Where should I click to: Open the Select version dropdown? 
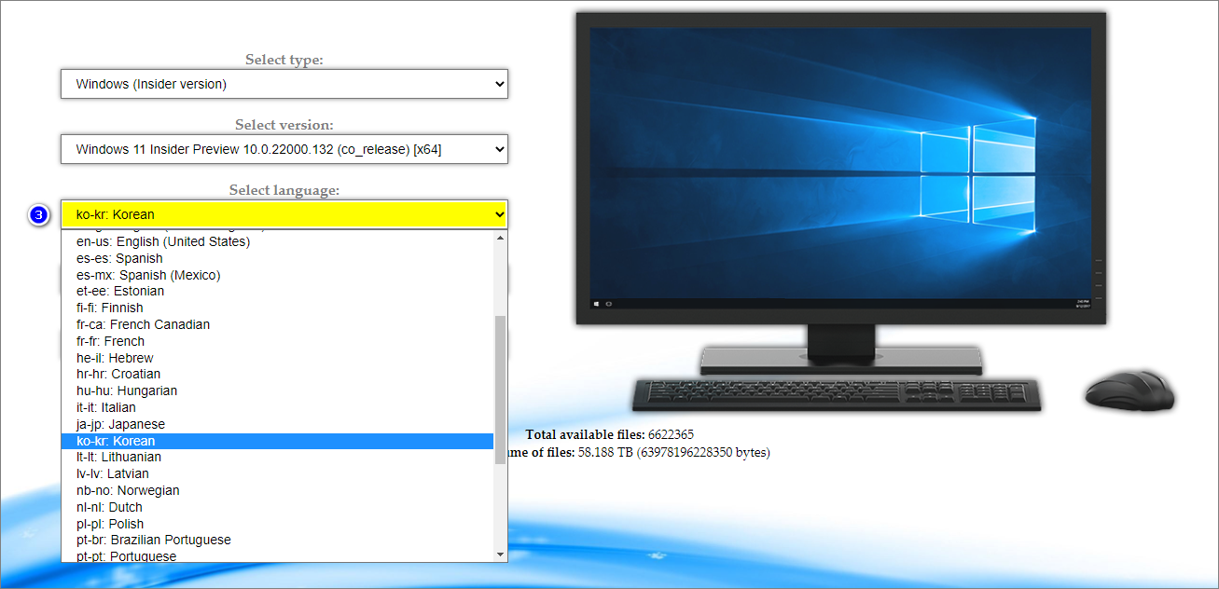pyautogui.click(x=284, y=149)
